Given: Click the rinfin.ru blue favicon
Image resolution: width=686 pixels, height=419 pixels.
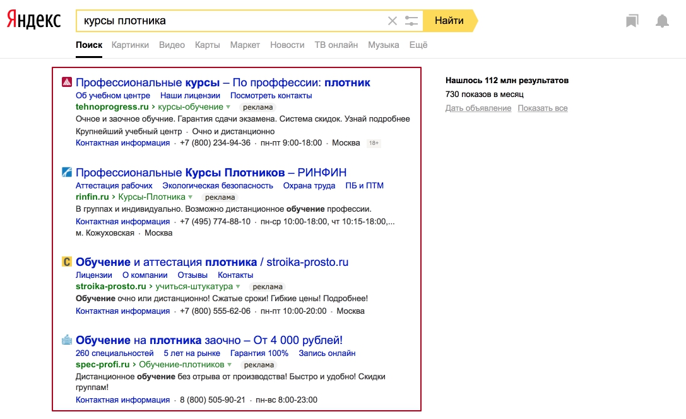Looking at the screenshot, I should pos(66,172).
